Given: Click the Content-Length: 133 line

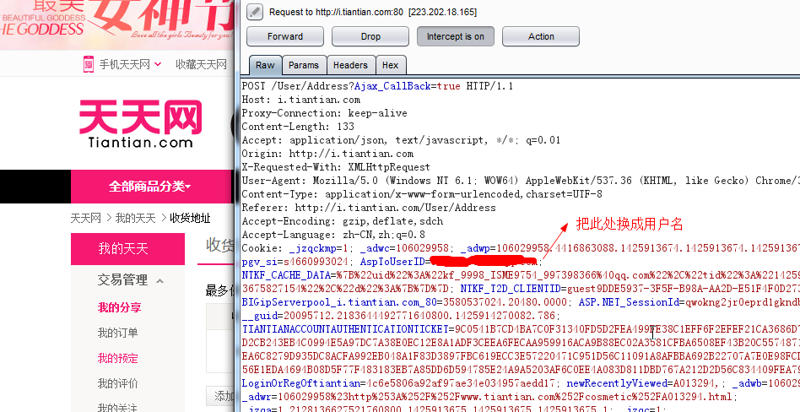Looking at the screenshot, I should [x=298, y=127].
